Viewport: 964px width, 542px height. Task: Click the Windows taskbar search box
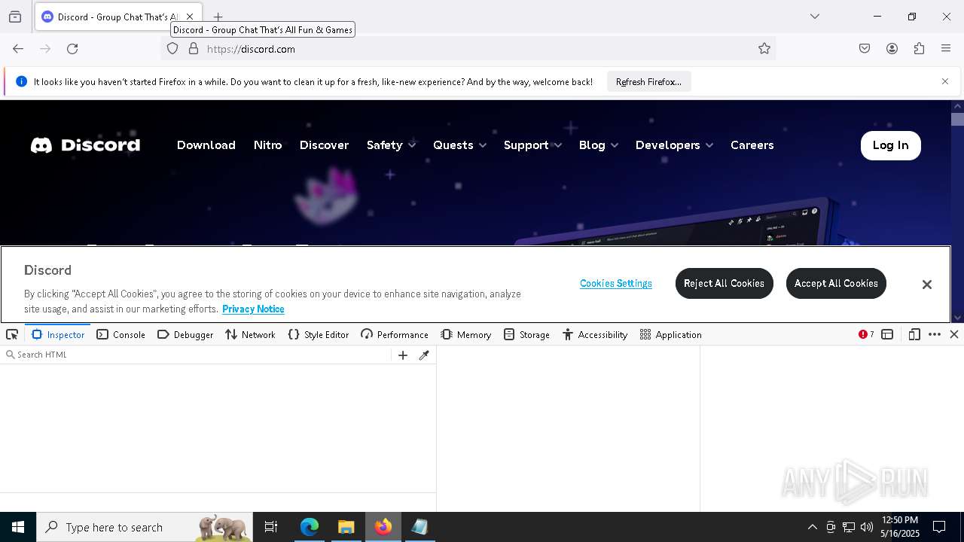(145, 527)
